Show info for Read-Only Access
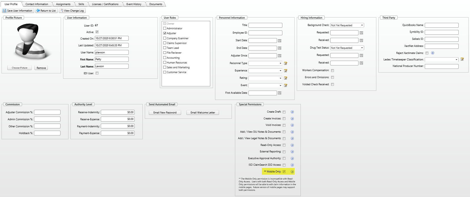Screen dimensions: 470x197 [x=292, y=145]
